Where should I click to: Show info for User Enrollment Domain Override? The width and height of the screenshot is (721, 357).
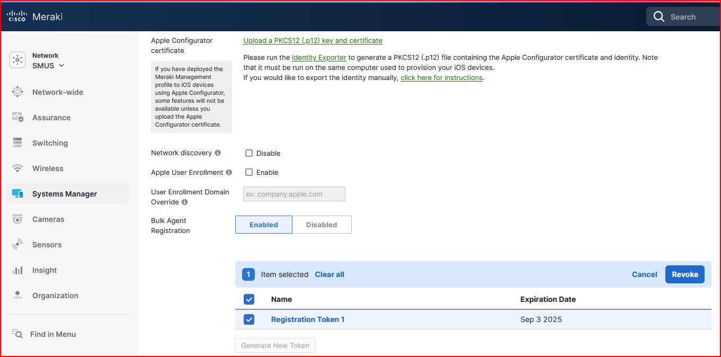(x=184, y=202)
